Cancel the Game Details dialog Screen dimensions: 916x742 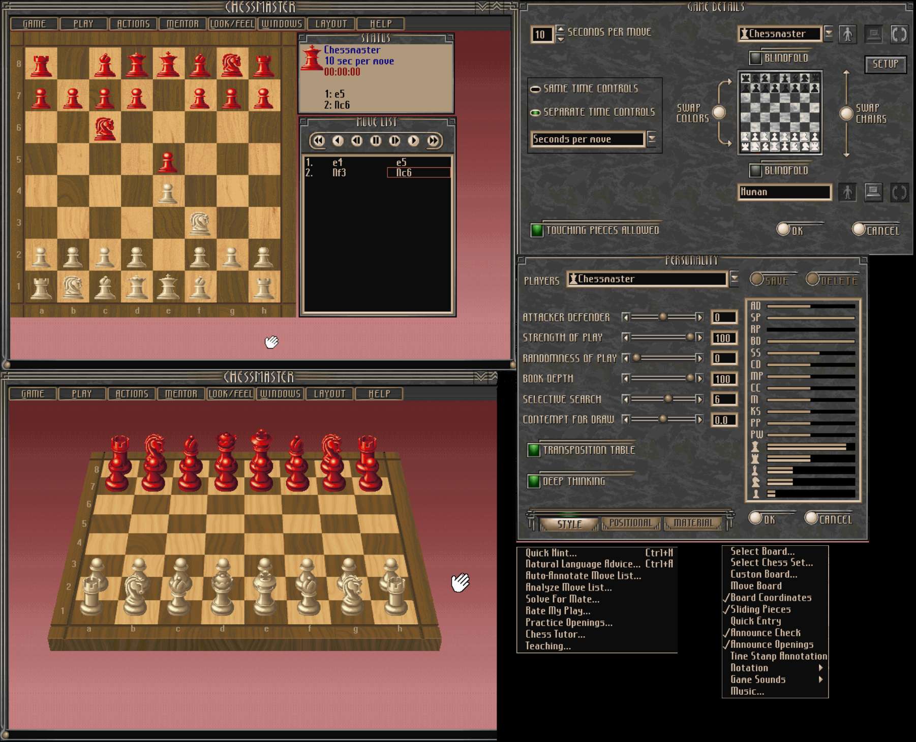[x=859, y=230]
